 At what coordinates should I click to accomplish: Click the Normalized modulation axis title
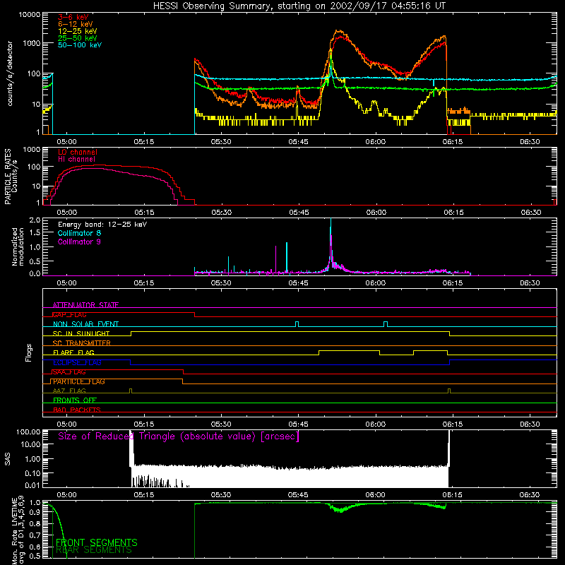pyautogui.click(x=18, y=246)
